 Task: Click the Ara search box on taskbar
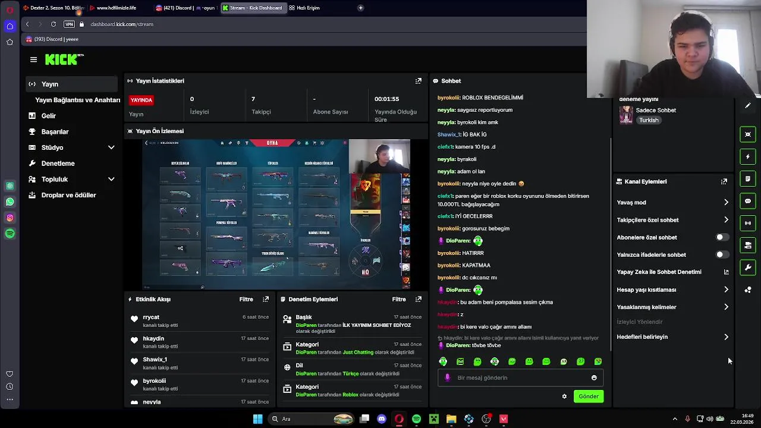point(312,419)
